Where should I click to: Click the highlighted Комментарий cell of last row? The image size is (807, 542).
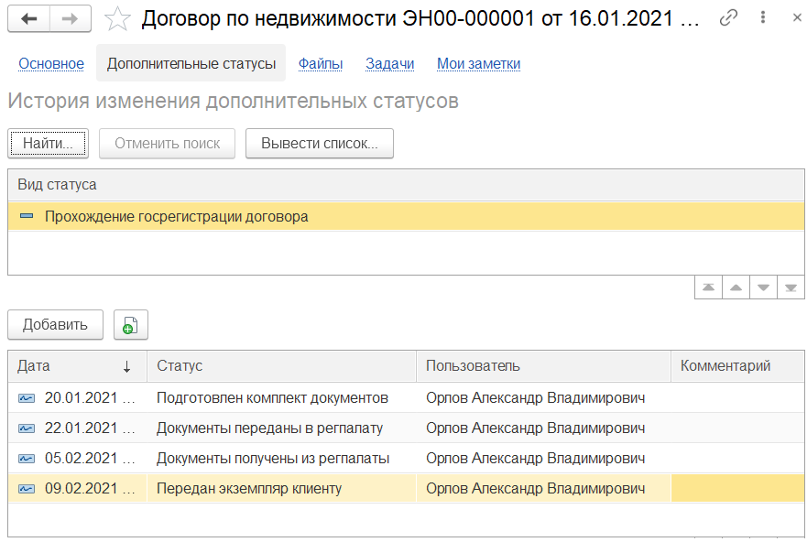736,488
